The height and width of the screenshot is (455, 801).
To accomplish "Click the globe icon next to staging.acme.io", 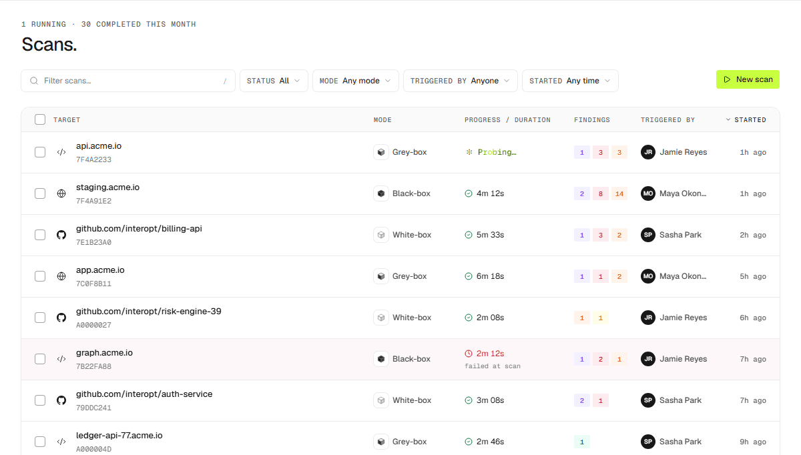I will 61,193.
